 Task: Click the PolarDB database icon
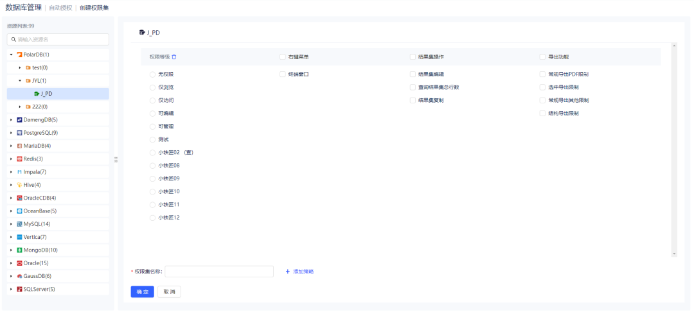[x=20, y=55]
